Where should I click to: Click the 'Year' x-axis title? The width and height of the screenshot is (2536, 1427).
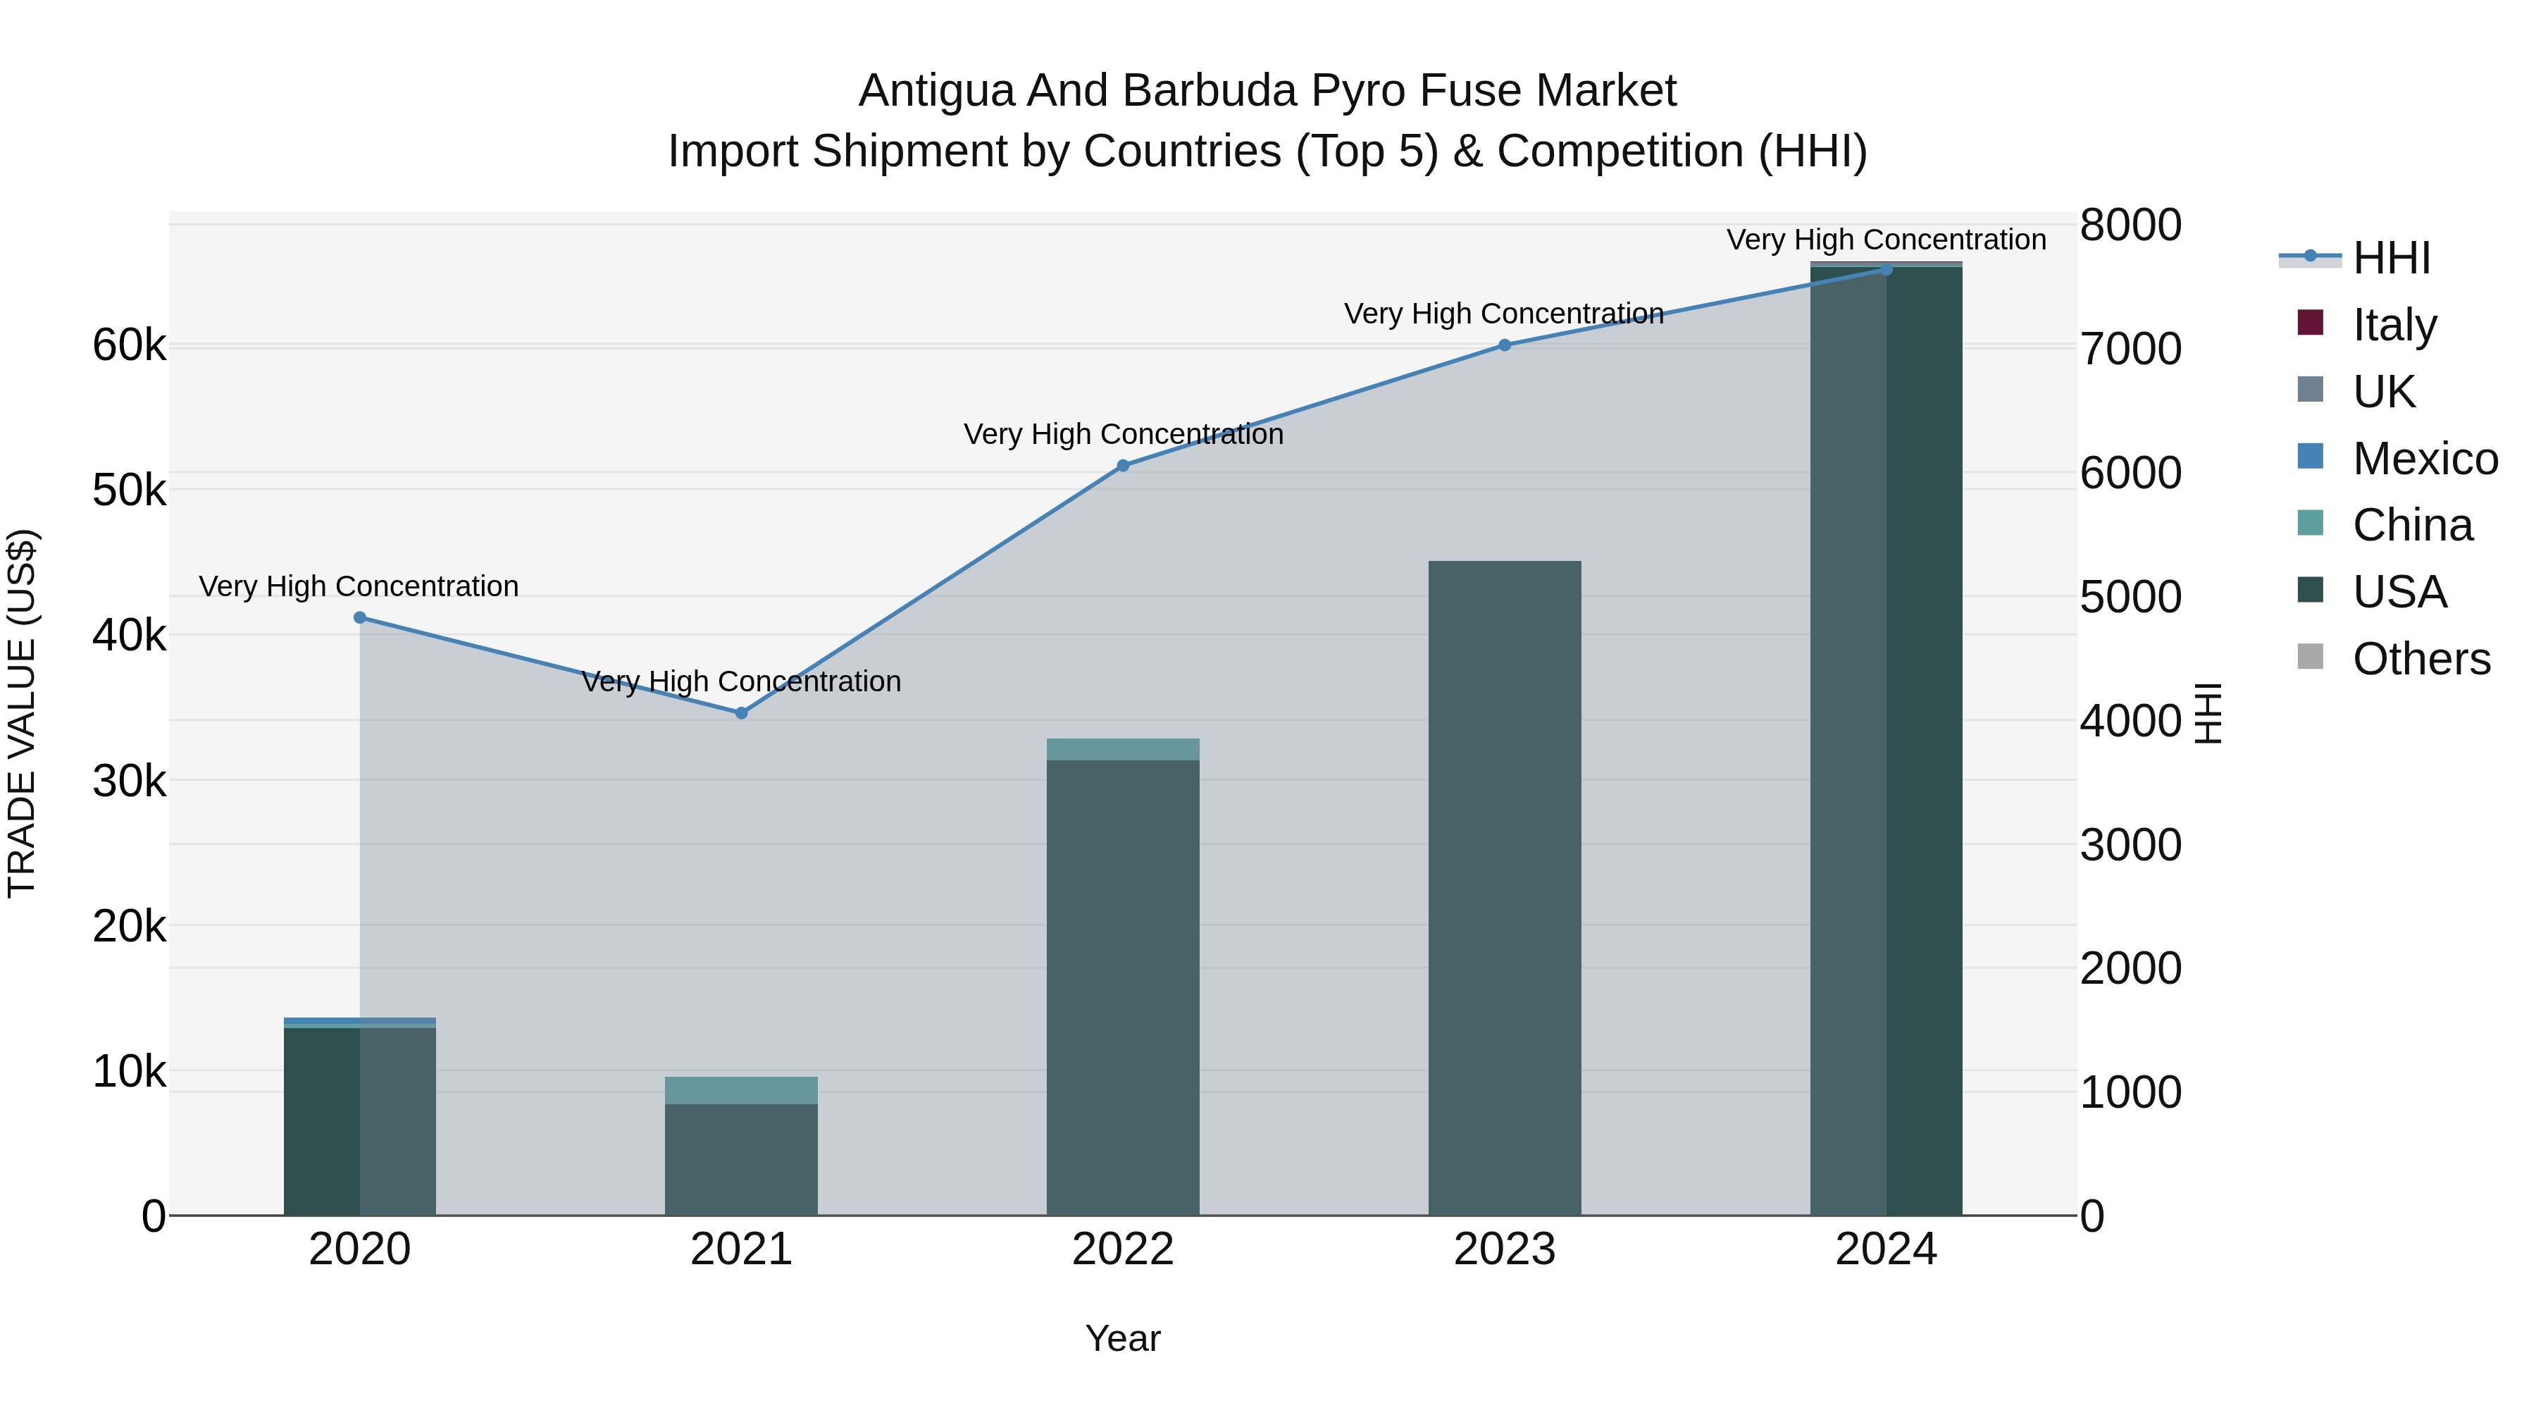pyautogui.click(x=1124, y=1338)
